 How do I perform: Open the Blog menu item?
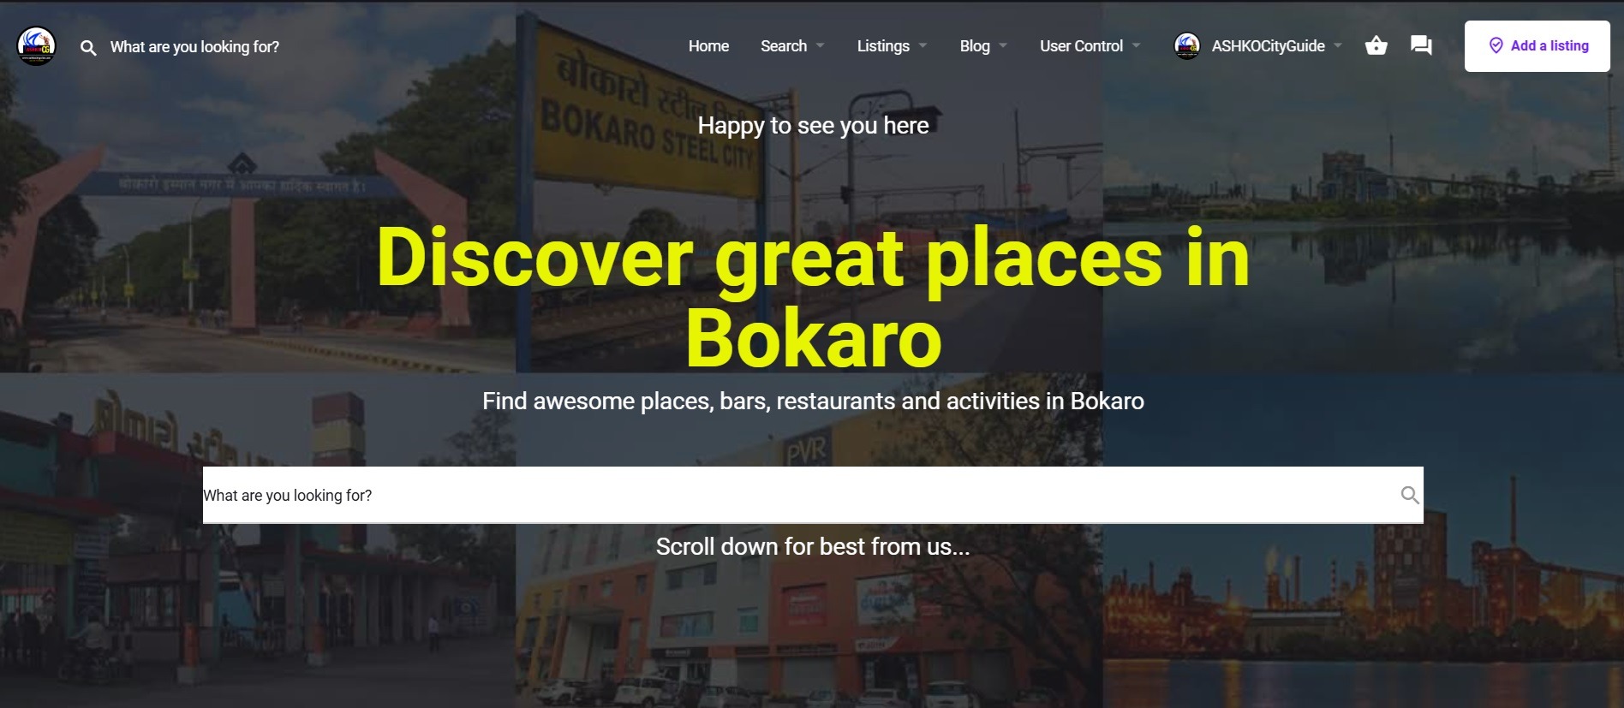pyautogui.click(x=975, y=46)
